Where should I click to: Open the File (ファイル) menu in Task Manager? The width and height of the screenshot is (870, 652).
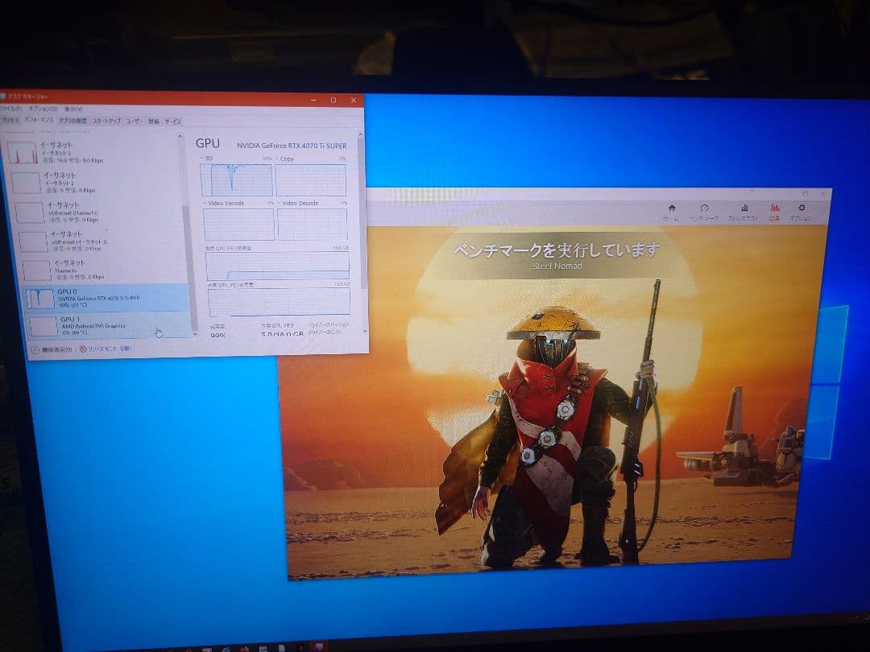11,109
